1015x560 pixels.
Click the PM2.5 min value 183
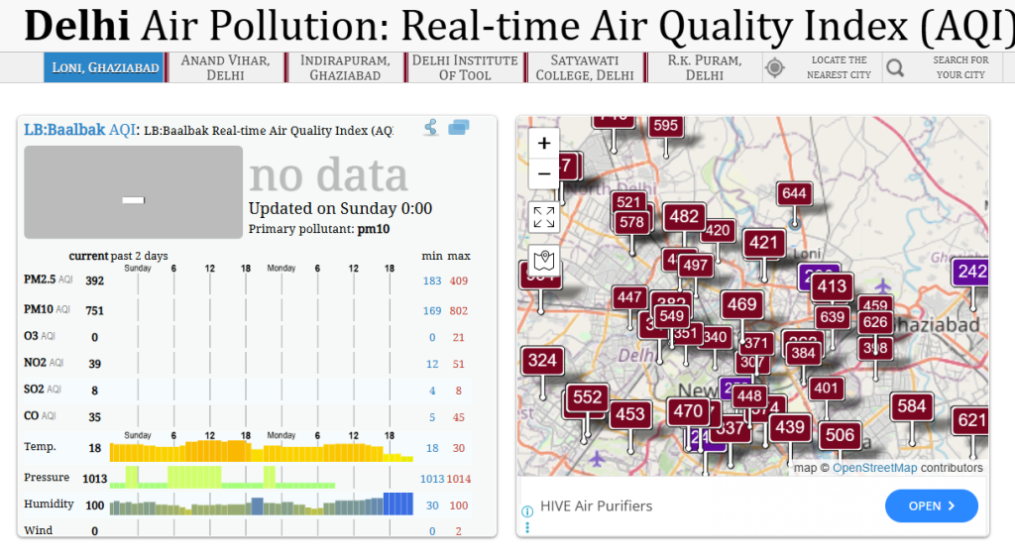(x=432, y=280)
